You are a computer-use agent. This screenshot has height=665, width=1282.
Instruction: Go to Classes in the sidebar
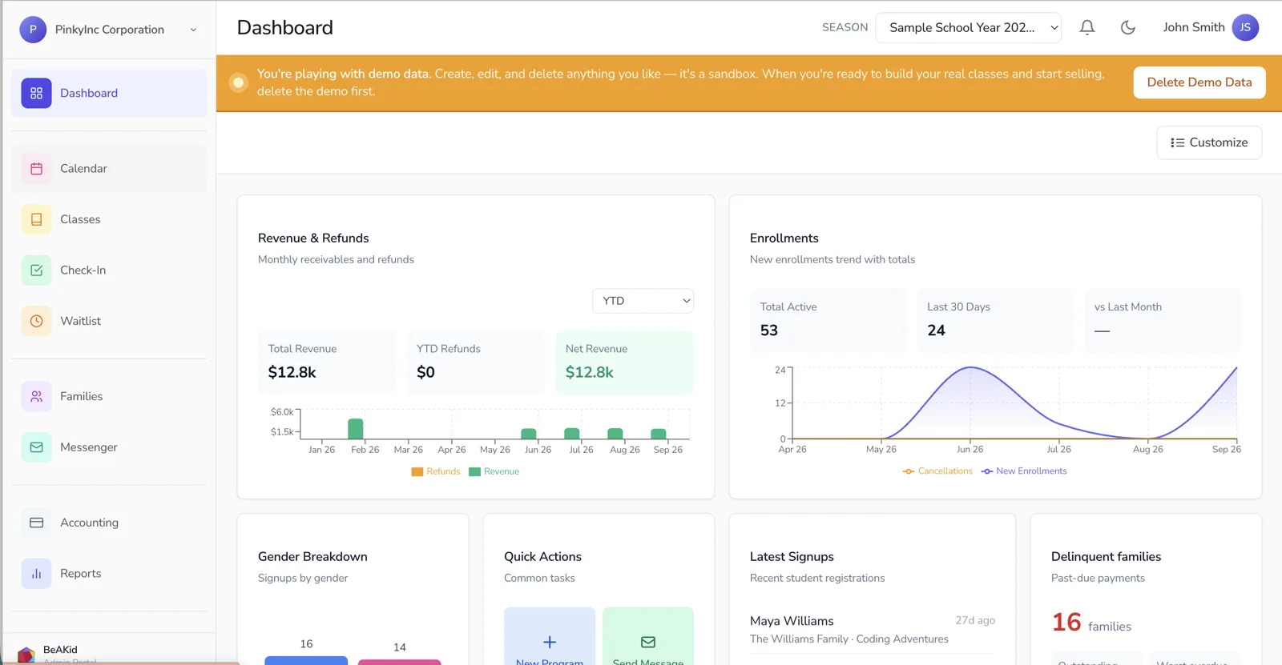(x=109, y=219)
